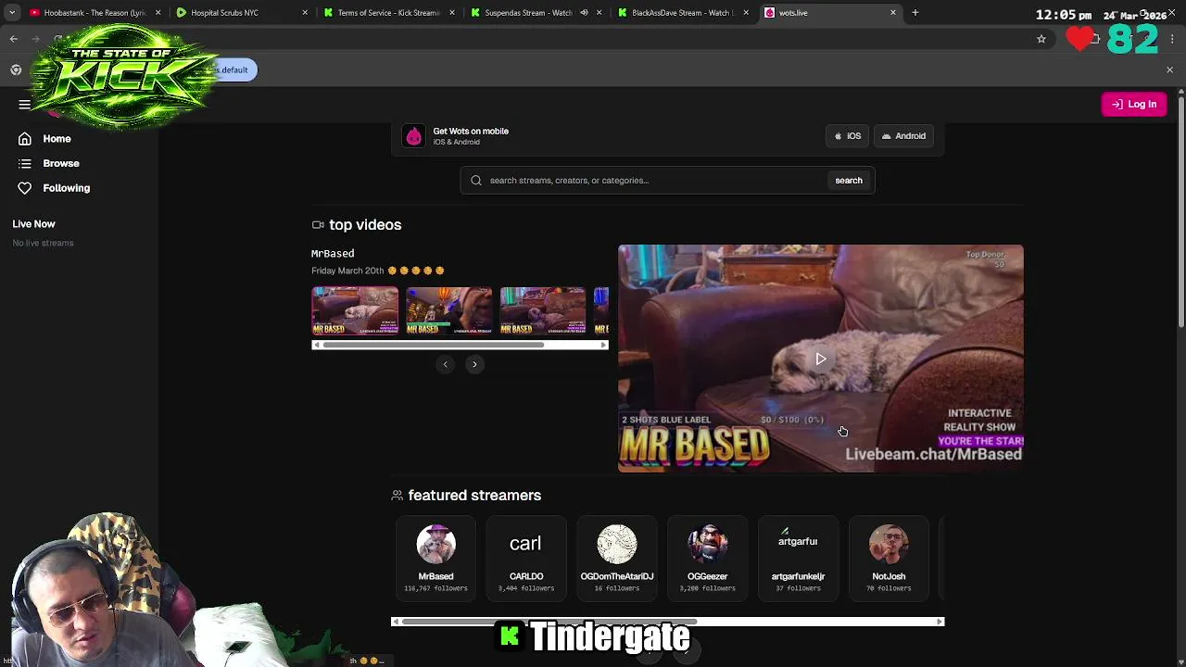Click the Wots app logo icon

pyautogui.click(x=413, y=136)
